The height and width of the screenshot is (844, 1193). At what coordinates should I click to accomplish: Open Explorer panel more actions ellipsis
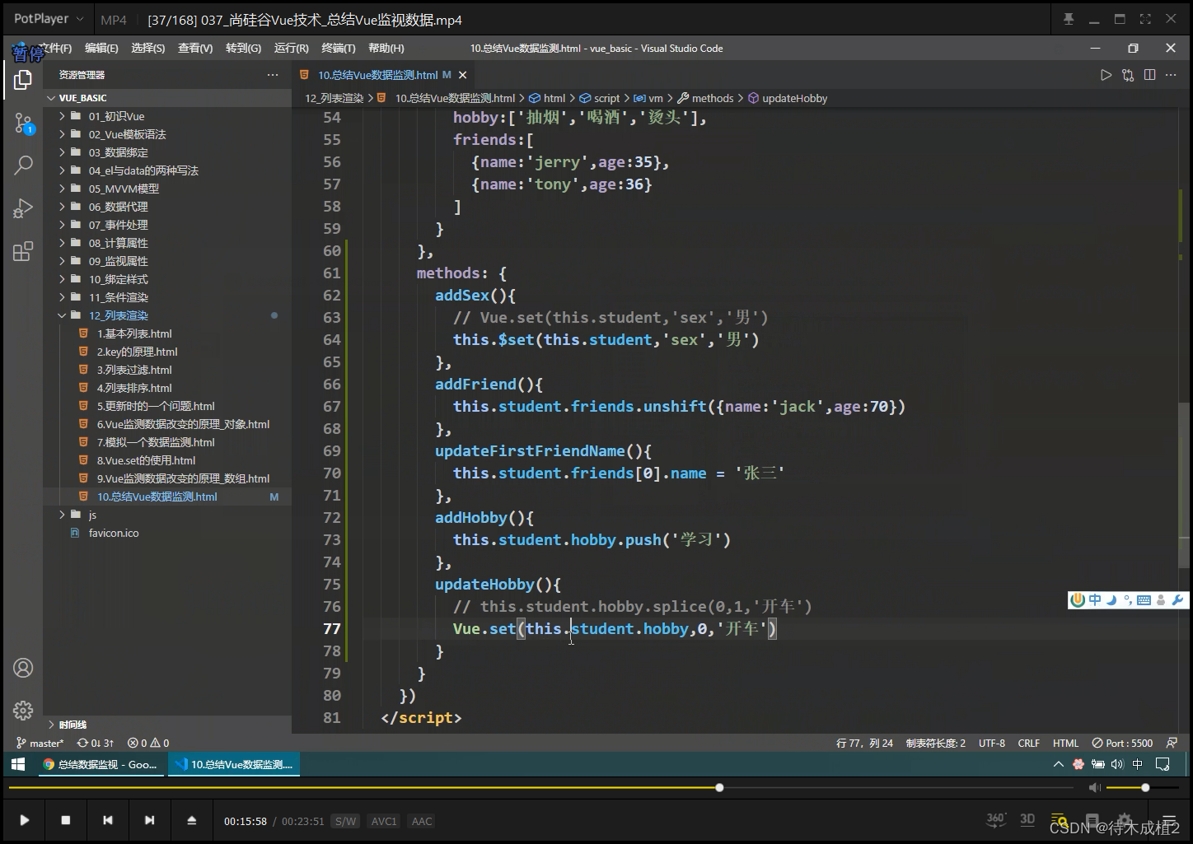pyautogui.click(x=273, y=75)
